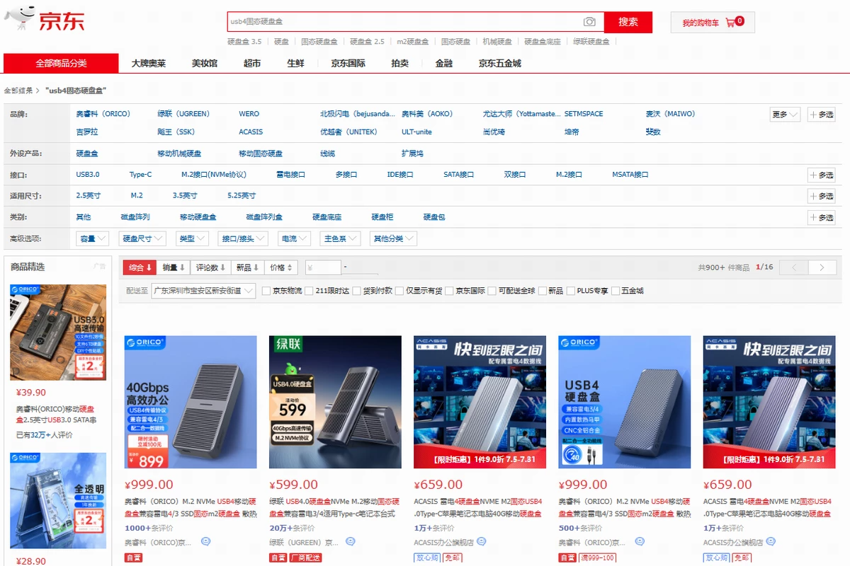
Task: Open 我的购物车
Action: pyautogui.click(x=713, y=23)
